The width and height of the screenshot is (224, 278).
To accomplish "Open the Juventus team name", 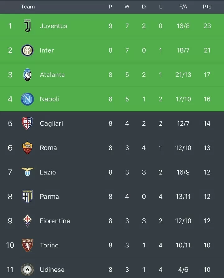I will [x=54, y=26].
